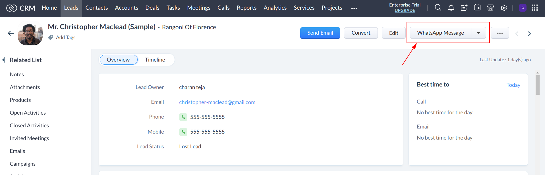Image resolution: width=545 pixels, height=175 pixels.
Task: Jump to Emails related list
Action: 17,151
